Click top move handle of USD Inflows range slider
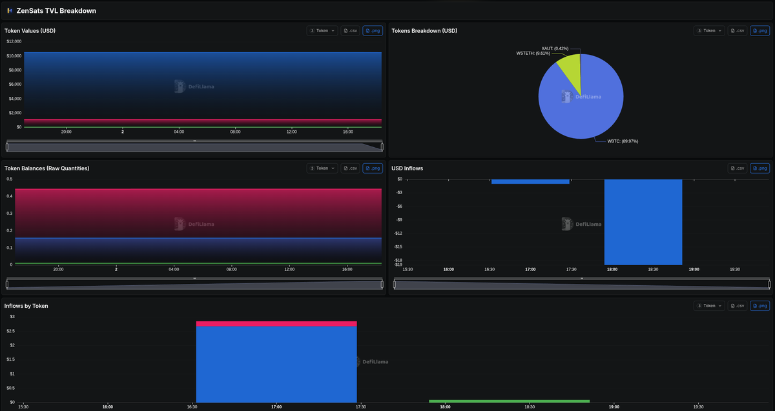 pyautogui.click(x=582, y=278)
